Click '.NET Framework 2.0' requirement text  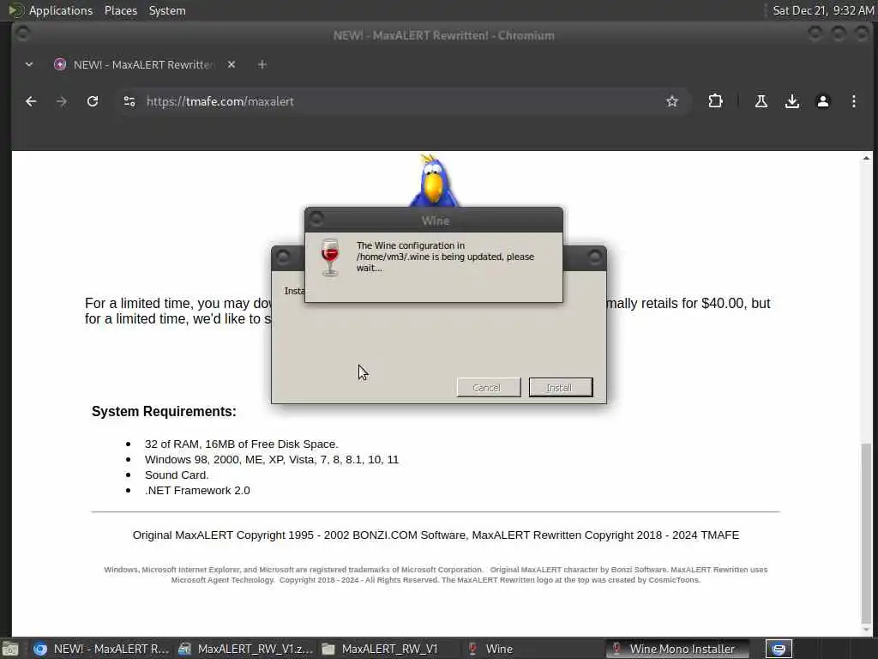197,490
